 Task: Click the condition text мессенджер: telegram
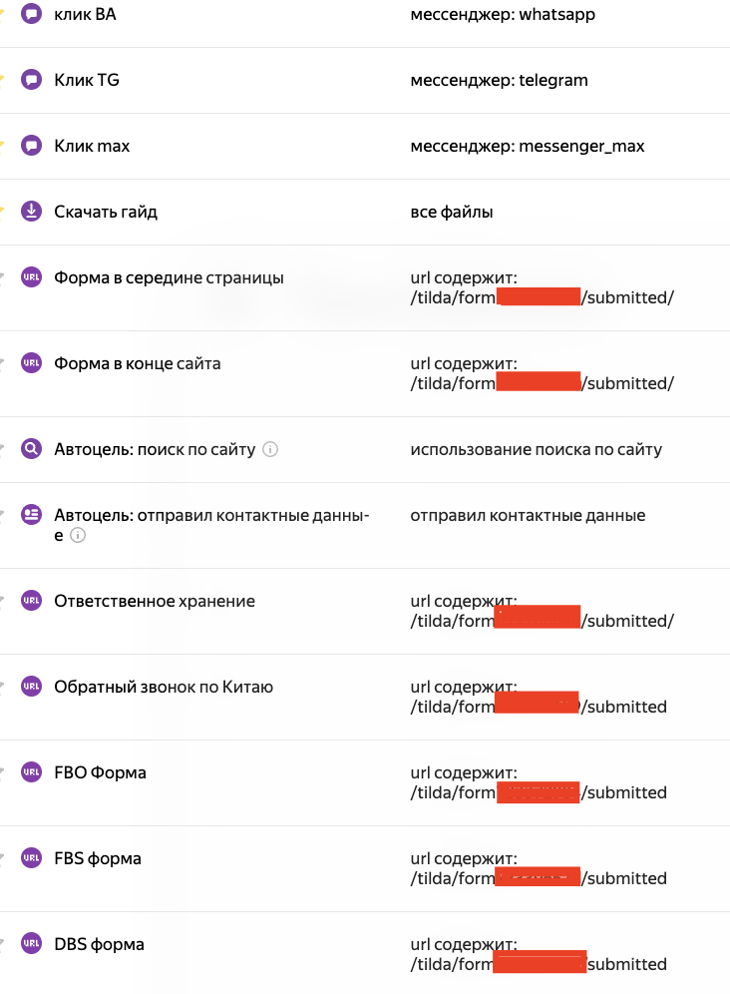(x=499, y=80)
